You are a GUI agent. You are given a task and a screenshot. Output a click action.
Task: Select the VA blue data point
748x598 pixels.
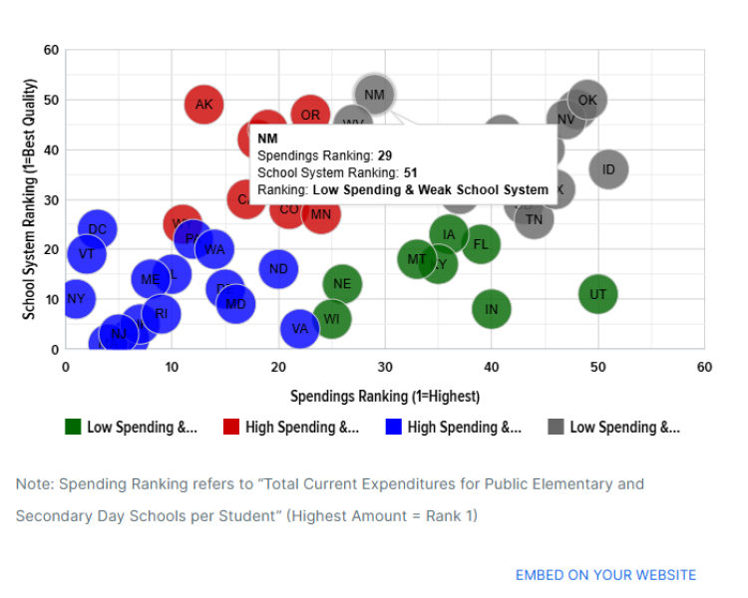[299, 329]
